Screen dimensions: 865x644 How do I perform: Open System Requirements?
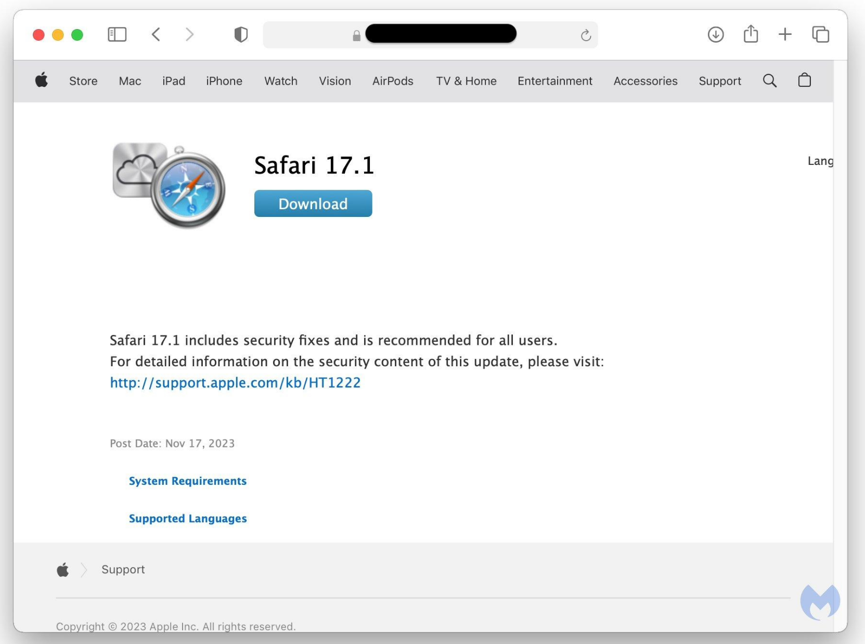pos(188,481)
